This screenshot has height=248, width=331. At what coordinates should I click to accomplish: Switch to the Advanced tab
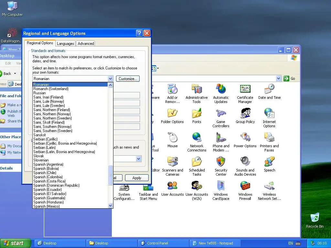point(86,44)
